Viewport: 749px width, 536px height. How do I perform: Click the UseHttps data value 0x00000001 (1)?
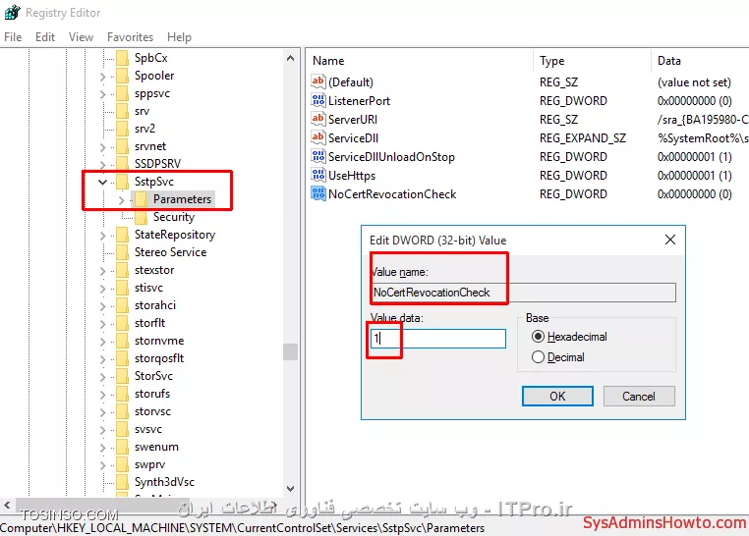[695, 176]
